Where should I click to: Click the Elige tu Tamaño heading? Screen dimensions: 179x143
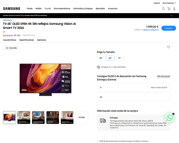[x=106, y=52]
